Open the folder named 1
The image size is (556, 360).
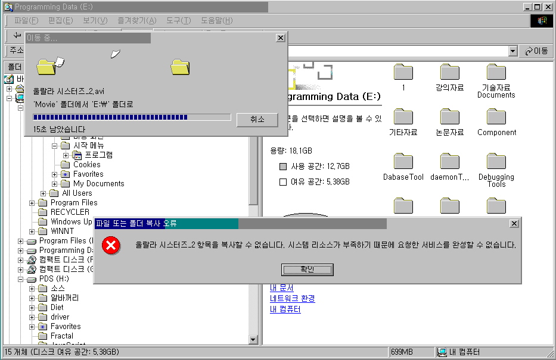[403, 73]
